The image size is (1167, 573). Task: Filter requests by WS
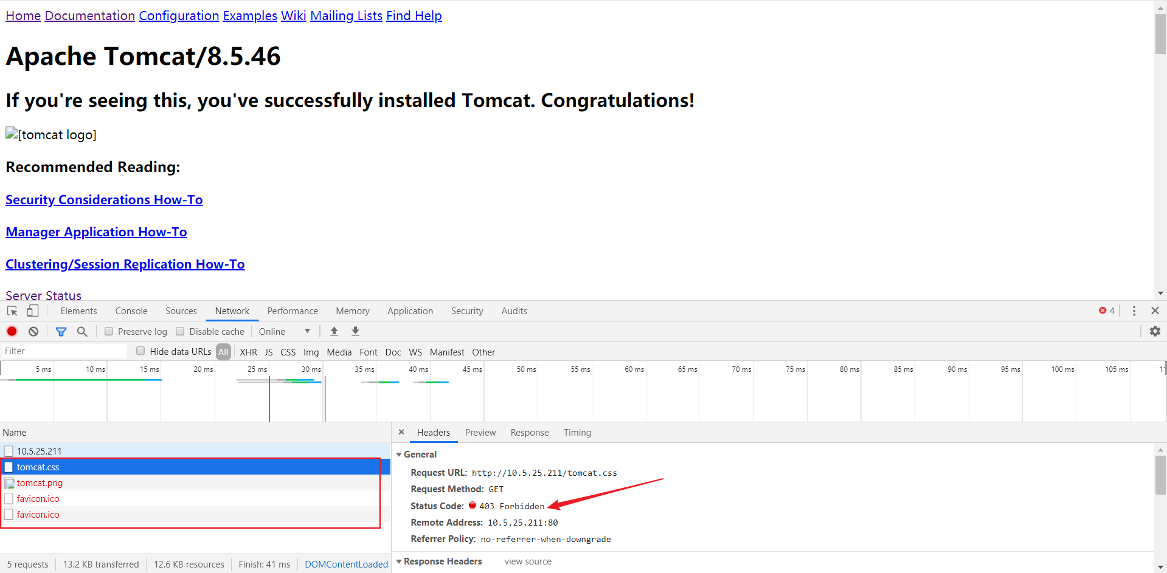click(415, 352)
